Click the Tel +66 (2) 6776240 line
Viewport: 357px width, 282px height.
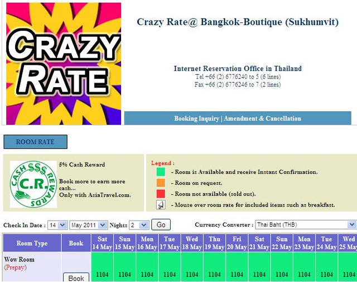tap(238, 77)
